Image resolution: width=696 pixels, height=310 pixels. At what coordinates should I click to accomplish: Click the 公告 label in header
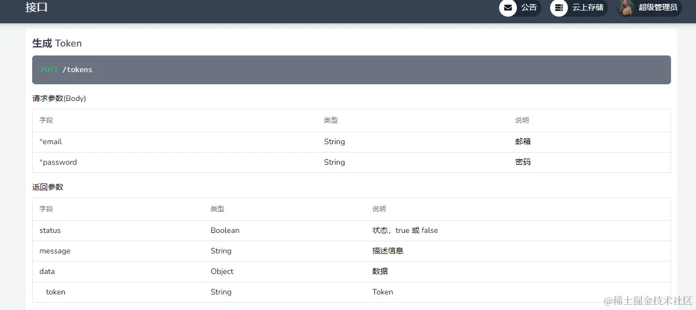[x=529, y=7]
